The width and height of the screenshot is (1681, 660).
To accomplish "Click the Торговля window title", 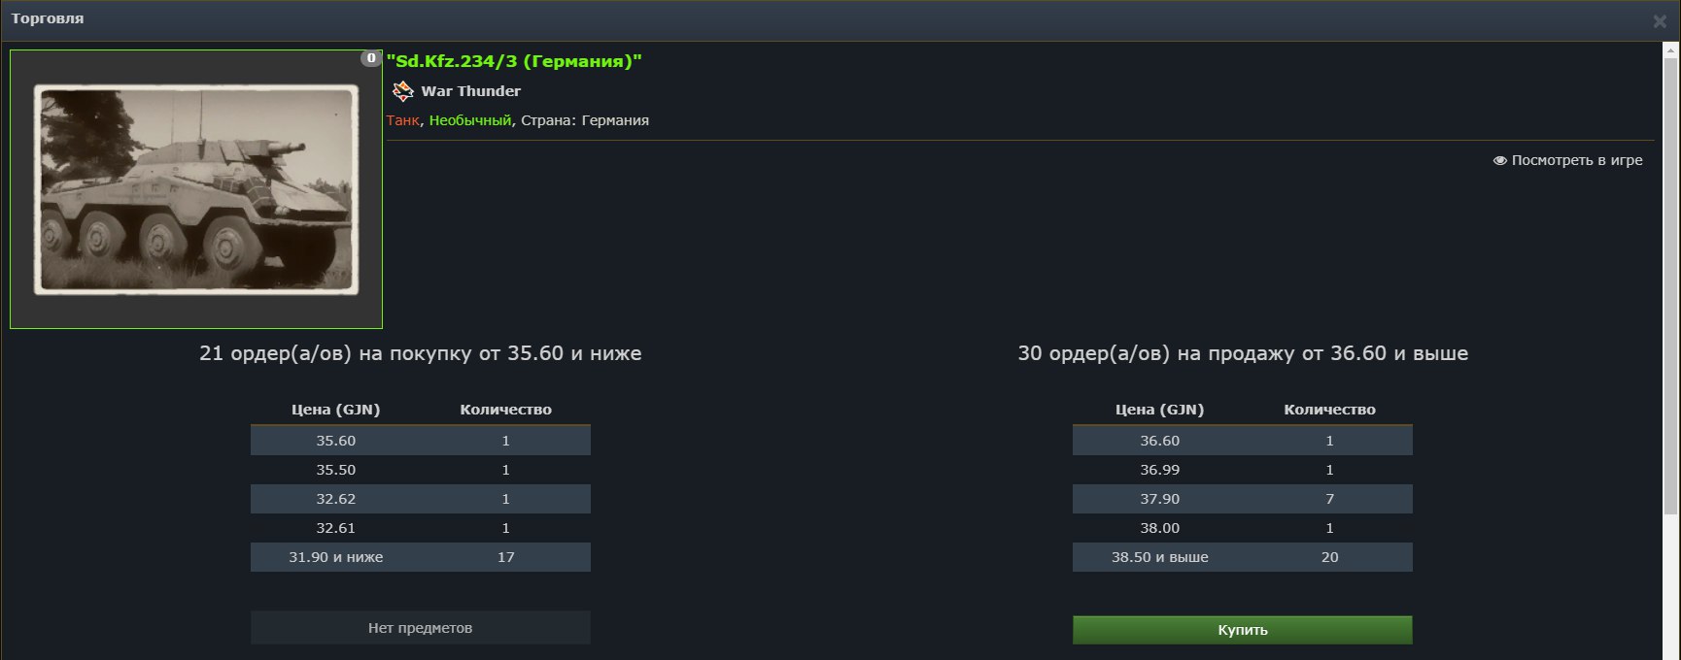I will (48, 18).
